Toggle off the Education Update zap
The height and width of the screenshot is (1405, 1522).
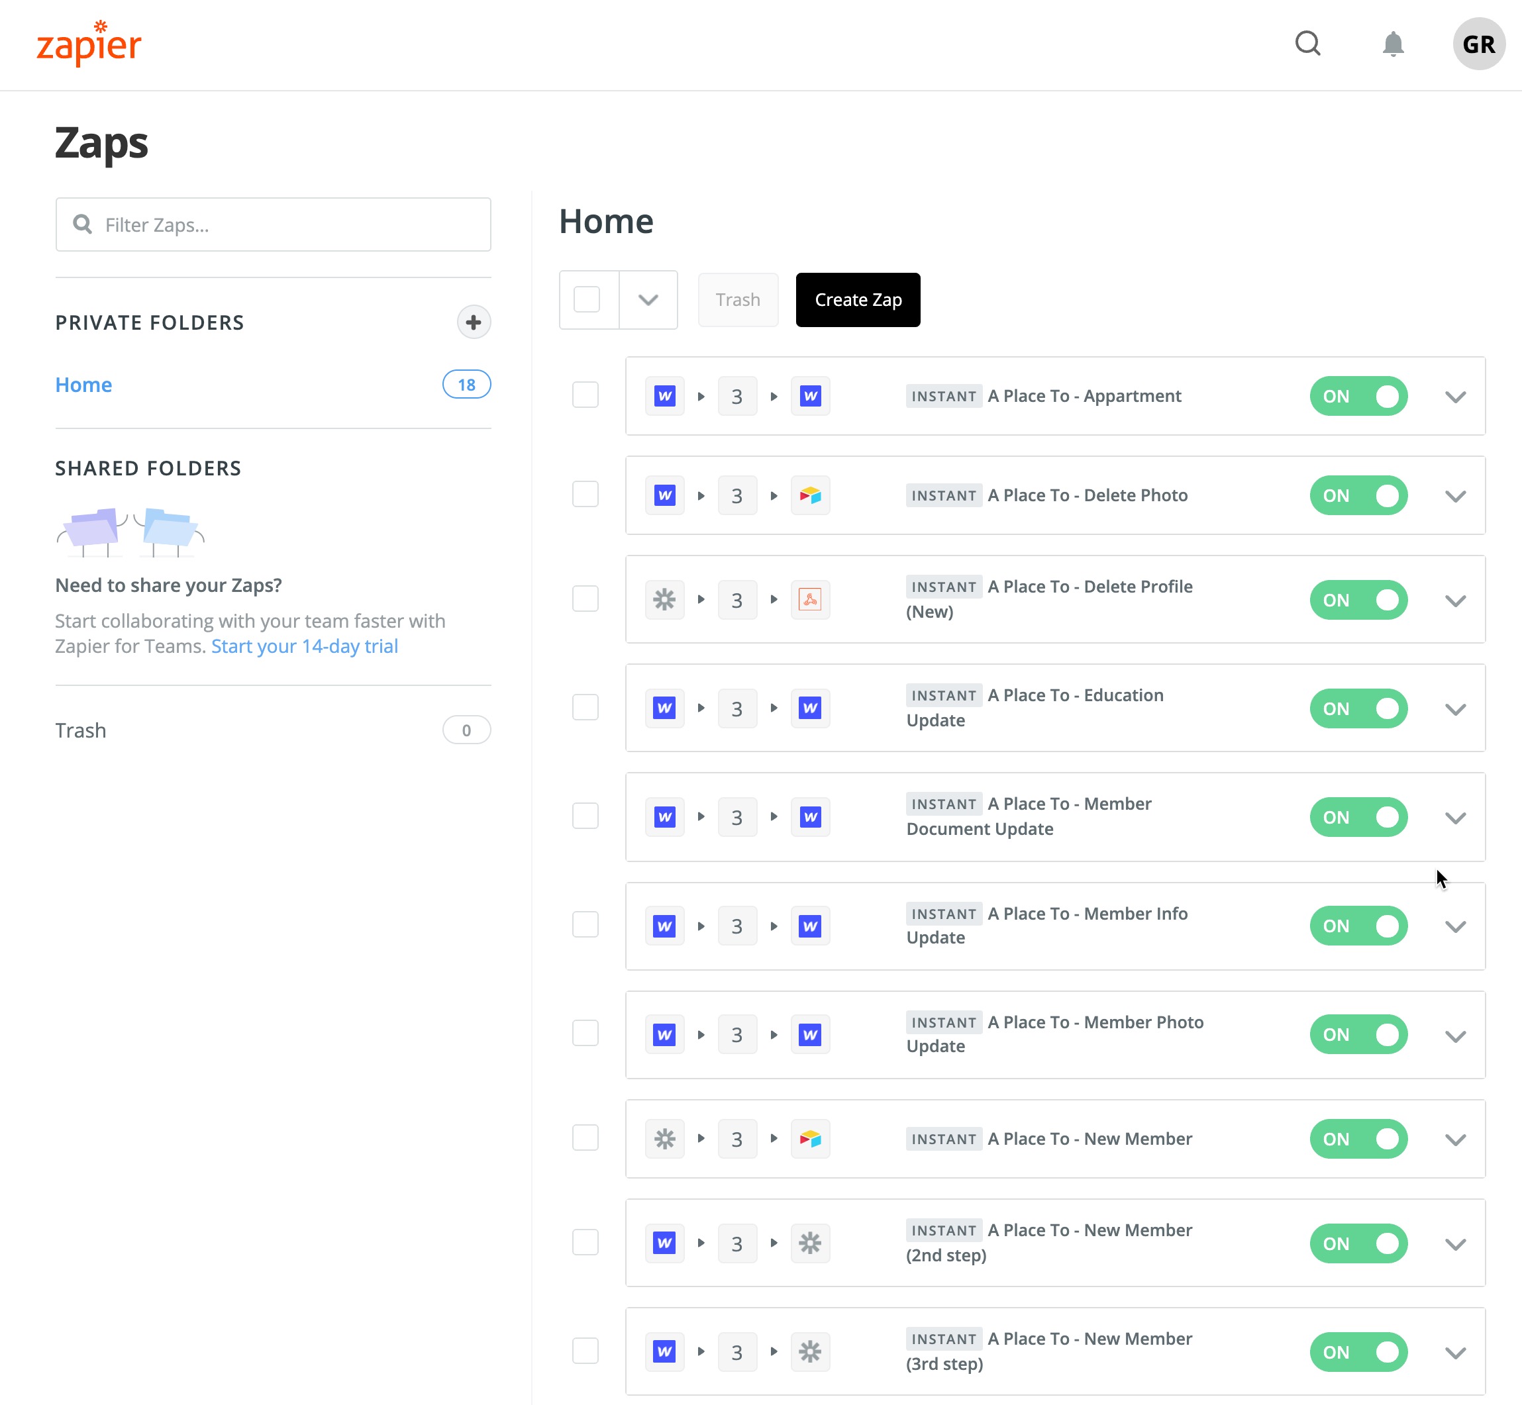1358,708
